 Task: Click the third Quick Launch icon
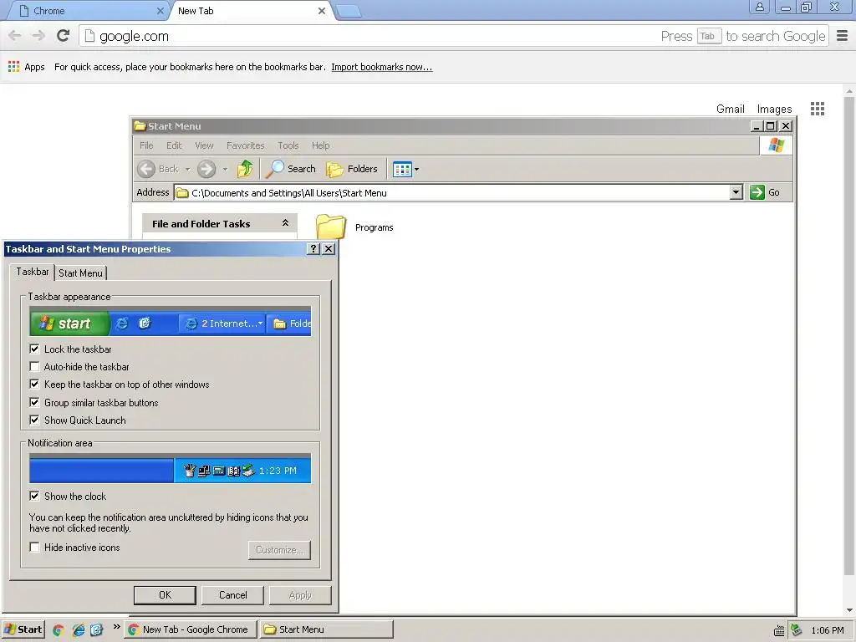[x=97, y=630]
